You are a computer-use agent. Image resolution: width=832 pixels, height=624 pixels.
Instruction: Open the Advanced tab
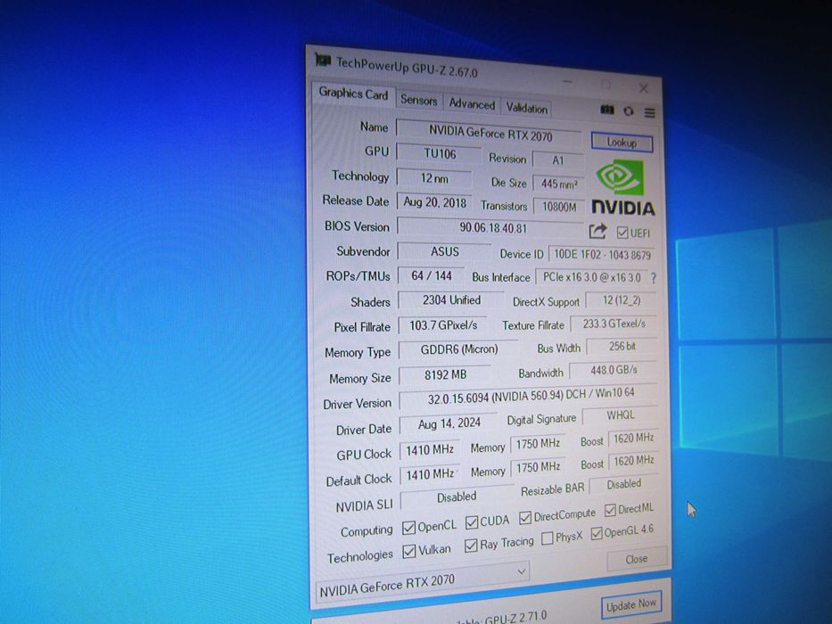472,104
